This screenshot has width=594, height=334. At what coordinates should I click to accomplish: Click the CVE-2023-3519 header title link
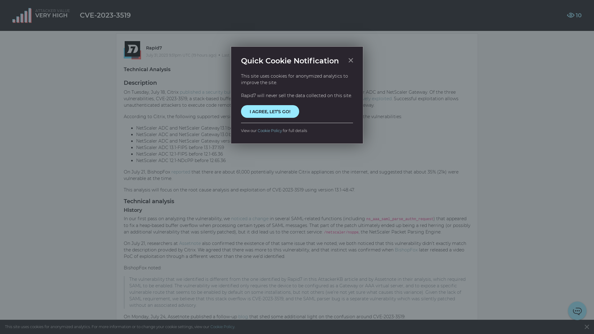click(105, 15)
